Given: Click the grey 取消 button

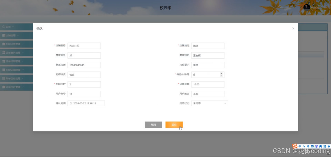Looking at the screenshot, I should tap(153, 125).
